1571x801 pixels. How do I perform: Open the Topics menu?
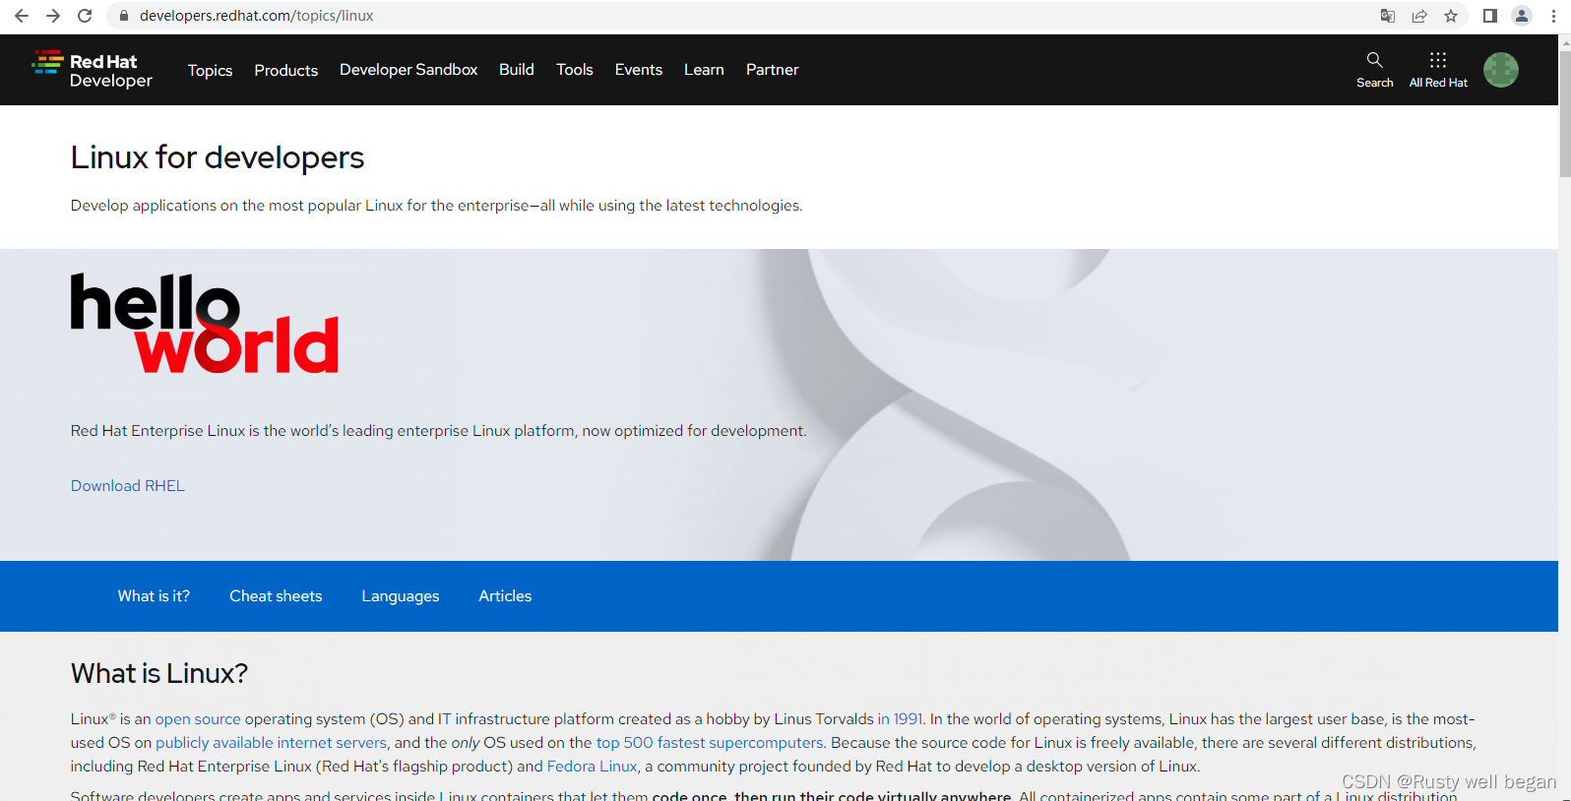coord(210,70)
